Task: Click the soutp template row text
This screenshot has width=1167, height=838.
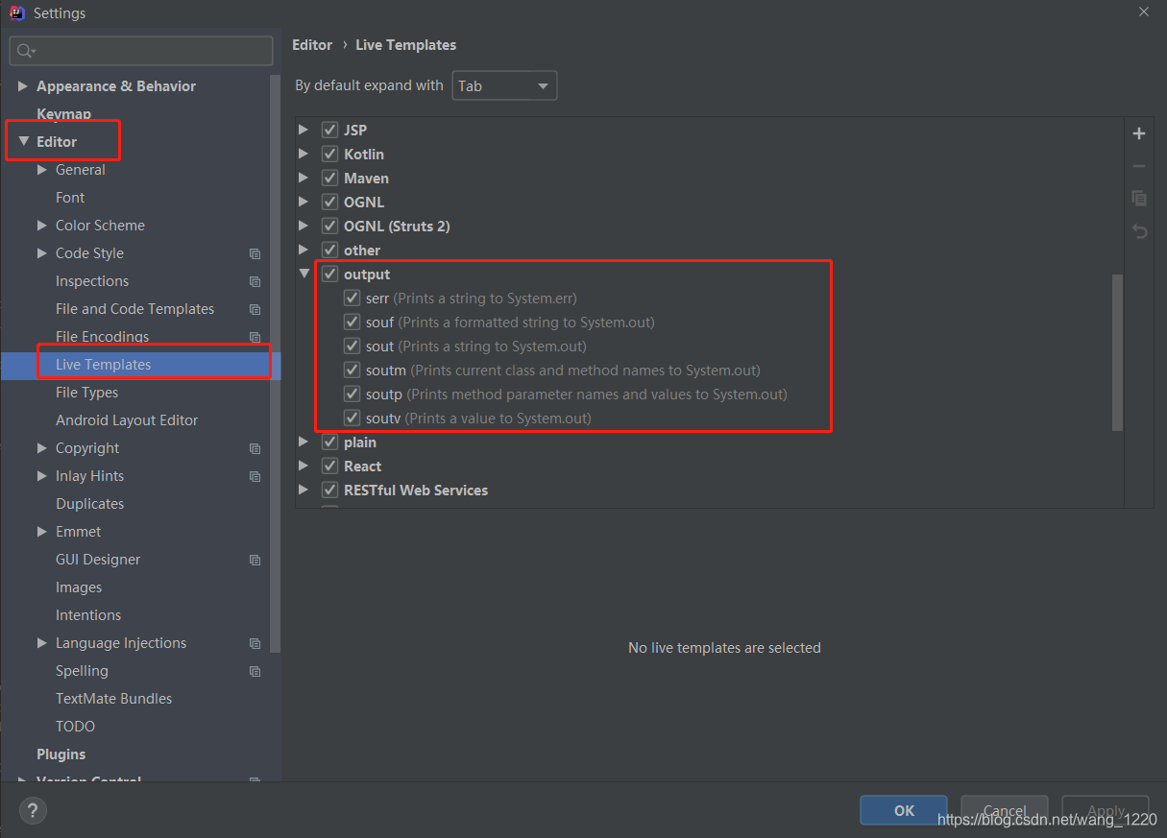Action: [x=576, y=394]
